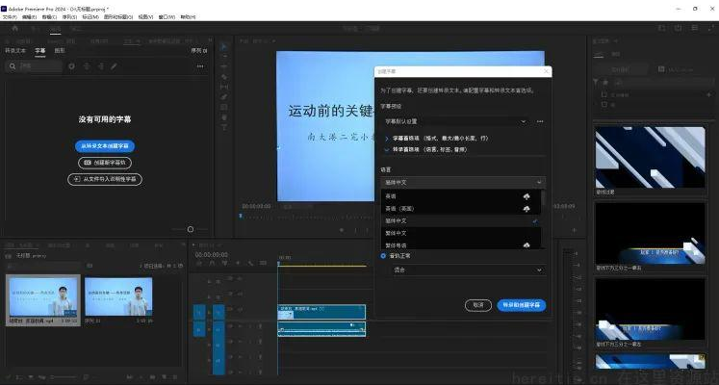The image size is (719, 385).
Task: Click caption track options icon in timeline header
Action: point(263,263)
